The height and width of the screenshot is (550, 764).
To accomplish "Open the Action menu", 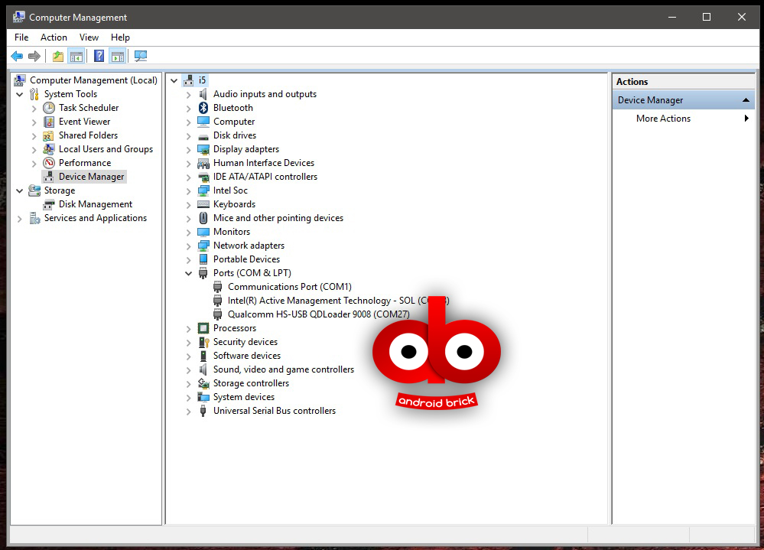I will (54, 37).
